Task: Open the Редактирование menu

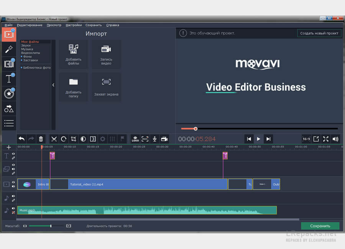Action: pyautogui.click(x=30, y=25)
